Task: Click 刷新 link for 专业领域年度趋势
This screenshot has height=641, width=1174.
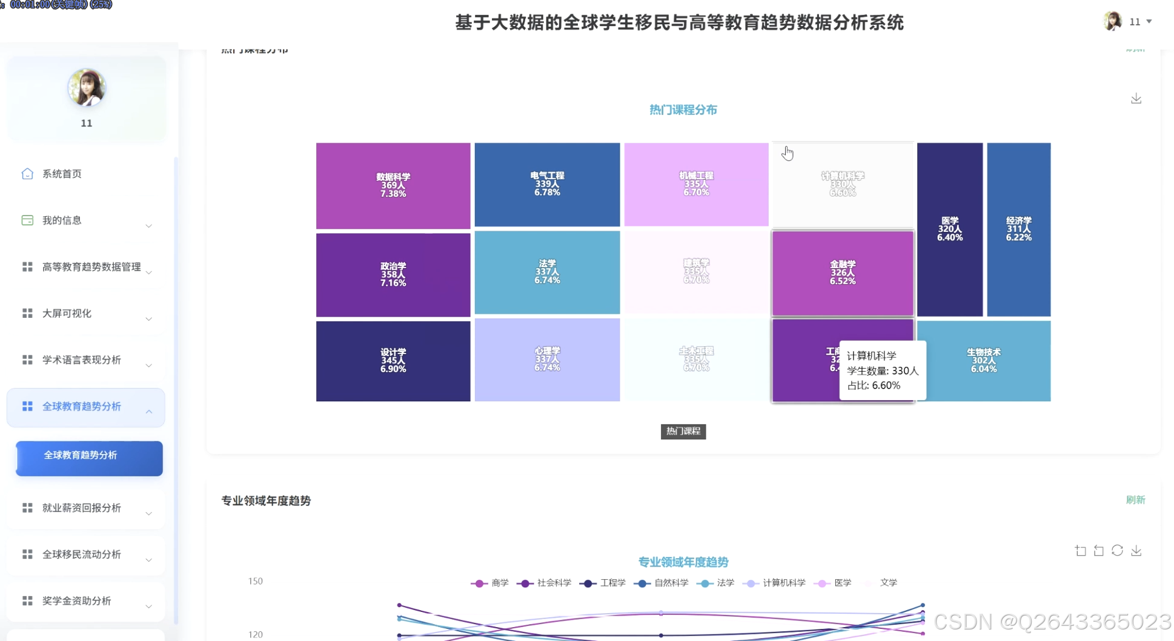Action: pyautogui.click(x=1135, y=500)
